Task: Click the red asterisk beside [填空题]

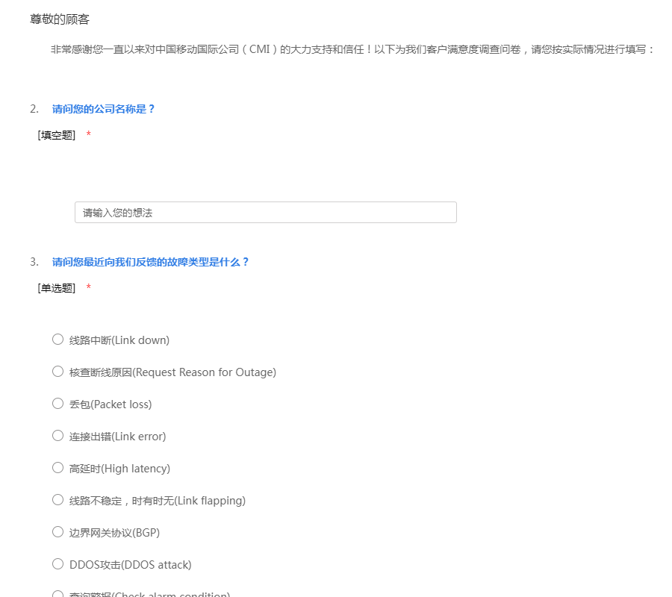Action: coord(89,135)
